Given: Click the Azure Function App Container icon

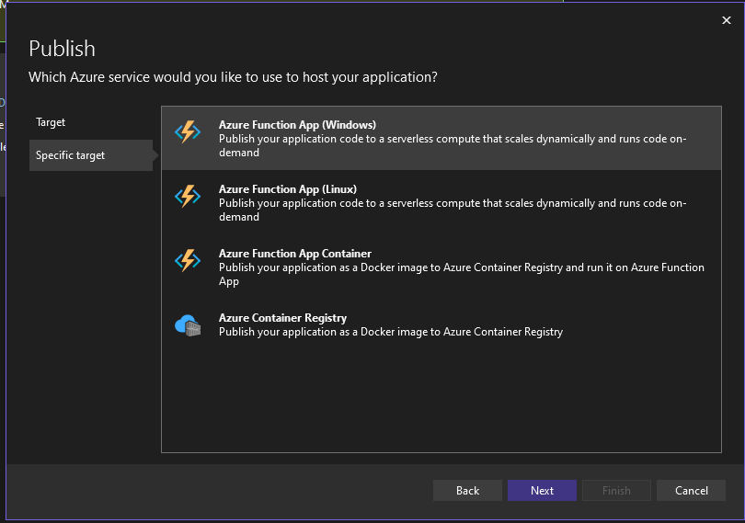Looking at the screenshot, I should point(188,260).
